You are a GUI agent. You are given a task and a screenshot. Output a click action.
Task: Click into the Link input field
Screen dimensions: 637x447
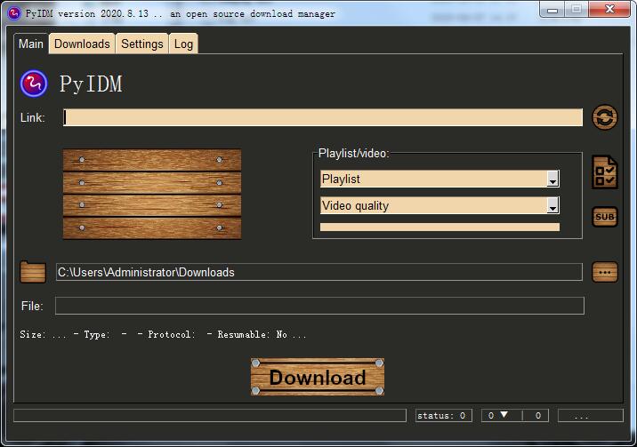(323, 117)
